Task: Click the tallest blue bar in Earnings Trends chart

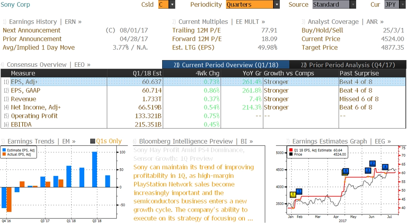Action: pos(95,169)
